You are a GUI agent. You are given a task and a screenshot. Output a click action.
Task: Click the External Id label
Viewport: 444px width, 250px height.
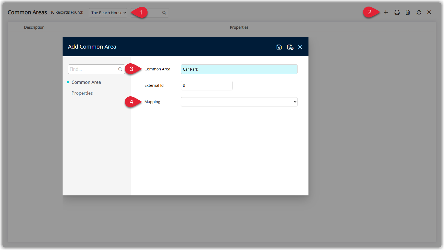[154, 85]
